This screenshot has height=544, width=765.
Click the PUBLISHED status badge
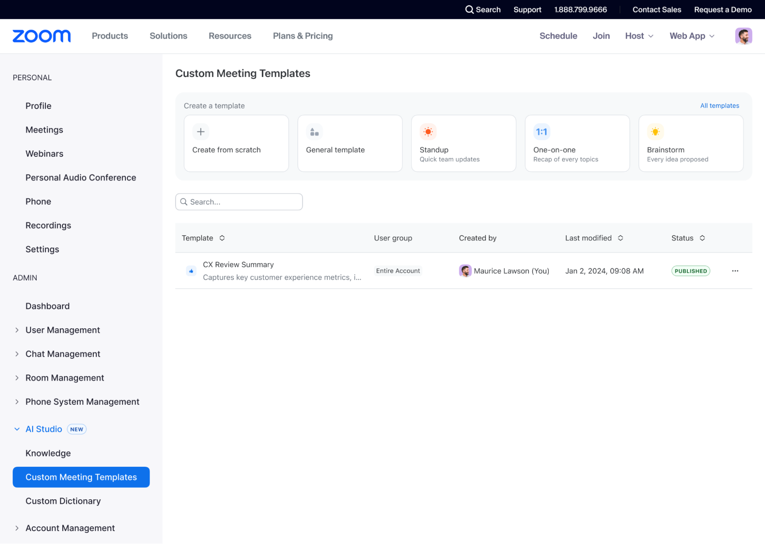691,271
